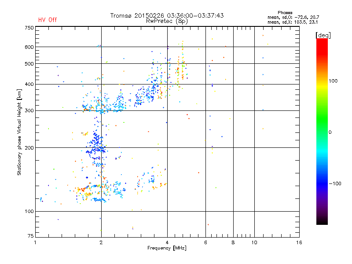The width and height of the screenshot is (352, 264).
Task: Click the '[deg]' colorbar unit label
Action: pos(323,35)
